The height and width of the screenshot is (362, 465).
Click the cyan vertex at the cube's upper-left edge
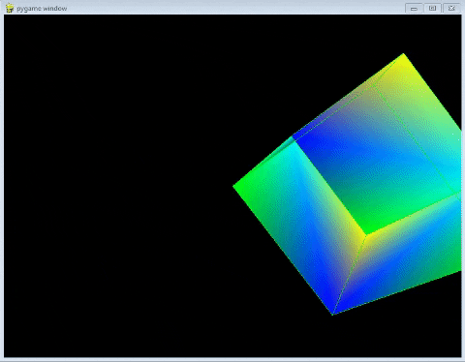pos(294,138)
